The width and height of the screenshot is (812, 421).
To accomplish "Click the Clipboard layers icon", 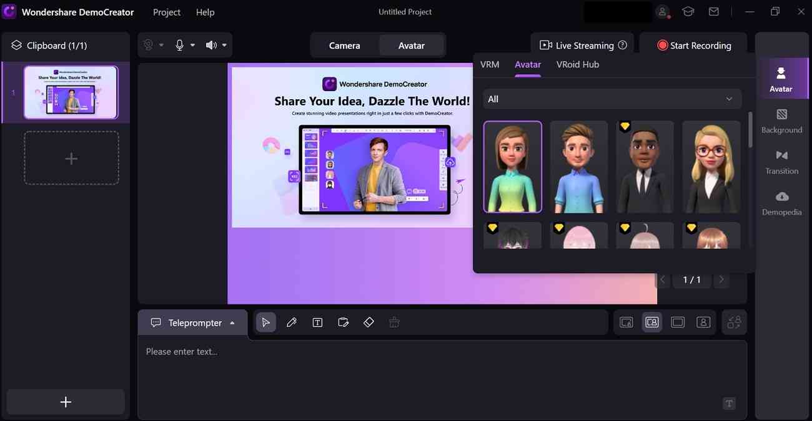I will [x=17, y=46].
